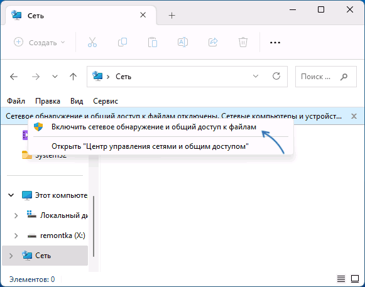Click the Paste clipboard icon
The image size is (365, 287).
(x=153, y=42)
